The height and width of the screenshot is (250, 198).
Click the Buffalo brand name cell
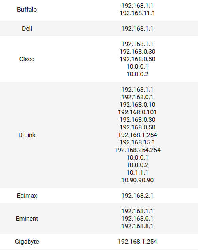click(27, 10)
